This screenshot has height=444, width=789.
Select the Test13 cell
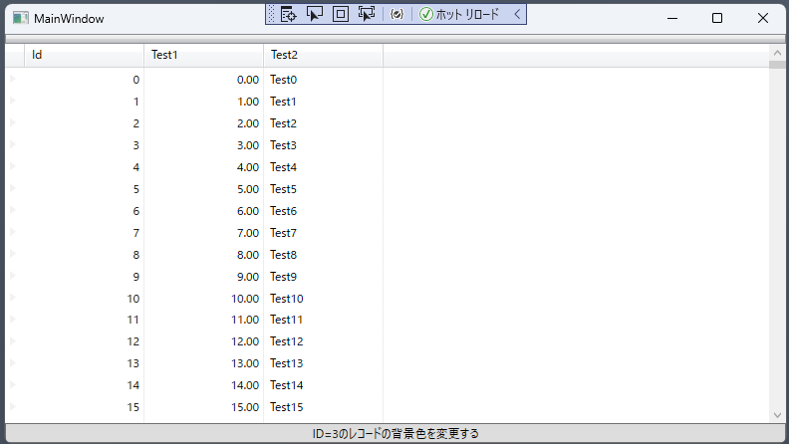coord(323,363)
